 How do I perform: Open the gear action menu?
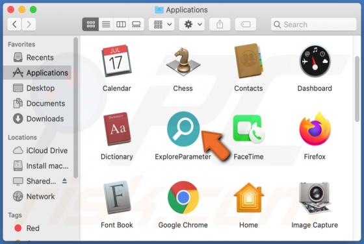pyautogui.click(x=192, y=24)
